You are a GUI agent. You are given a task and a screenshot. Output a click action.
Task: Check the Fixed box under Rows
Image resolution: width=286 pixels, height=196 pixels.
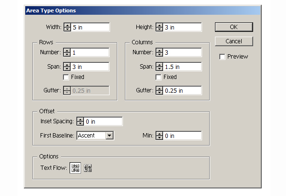(66, 77)
